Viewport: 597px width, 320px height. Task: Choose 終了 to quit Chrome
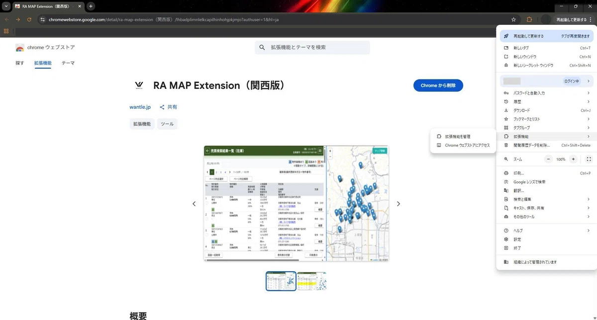547,247
